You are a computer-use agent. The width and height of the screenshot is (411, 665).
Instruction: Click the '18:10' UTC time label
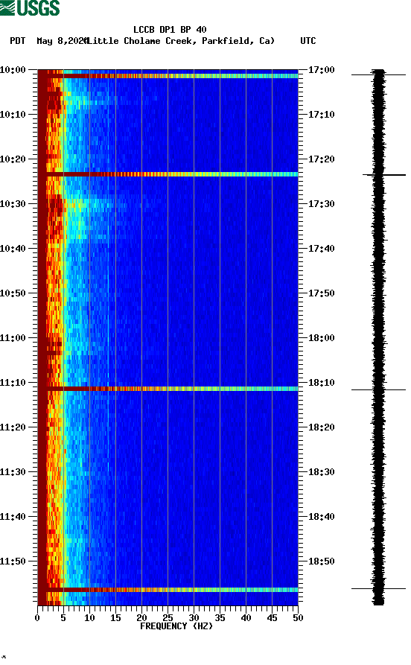tap(322, 383)
